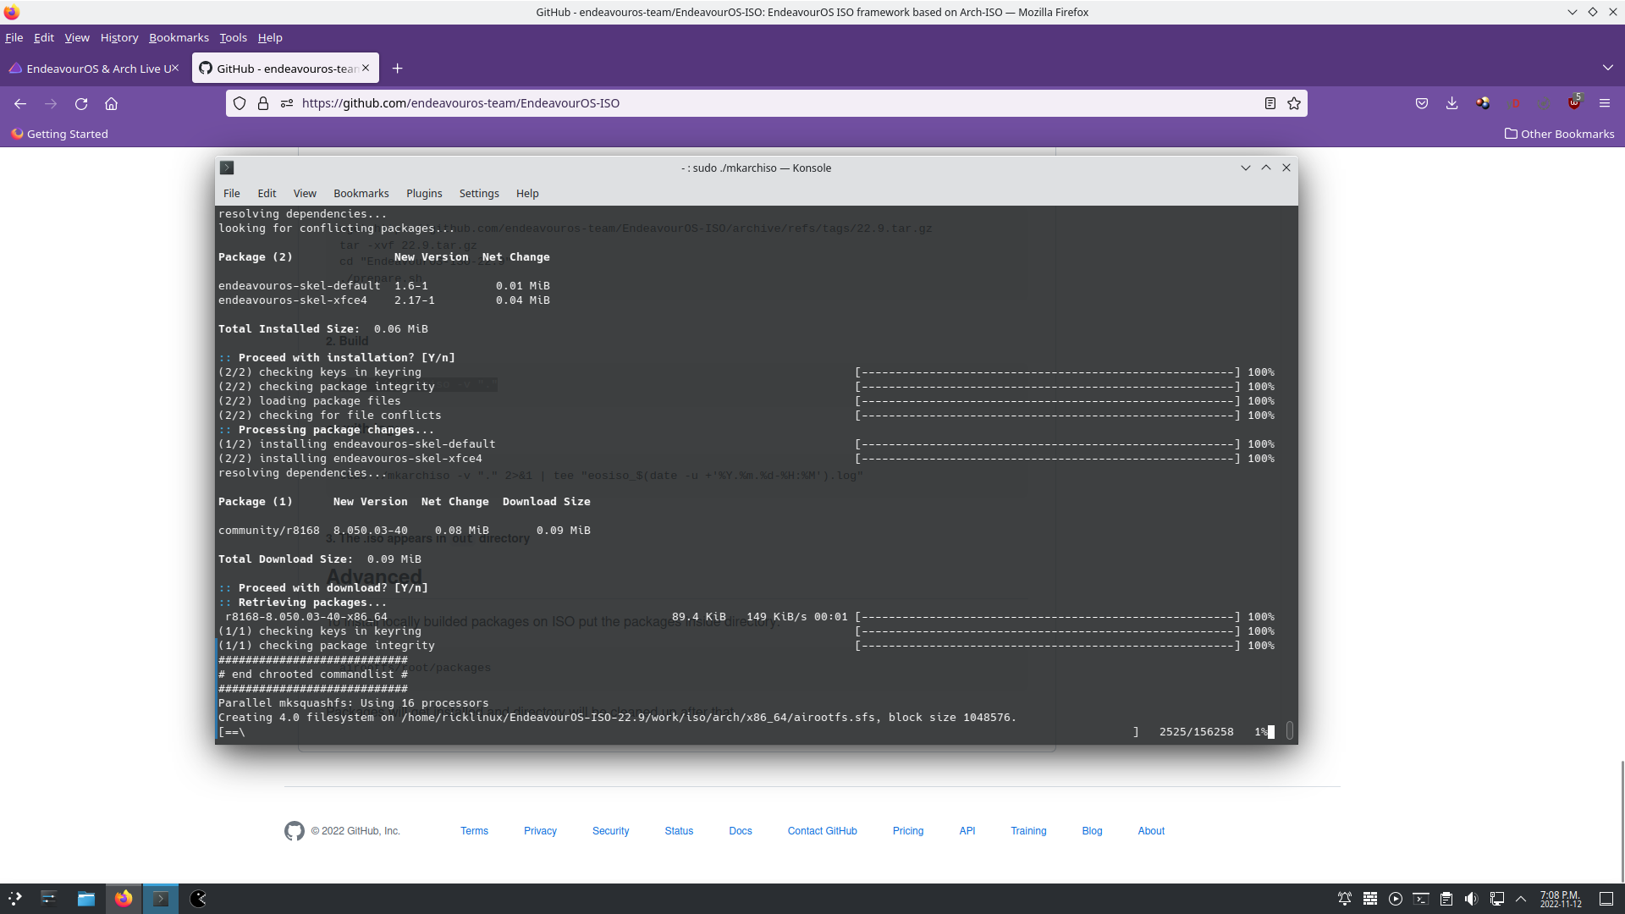Click the colored balls extension icon
The image size is (1625, 914).
(1483, 103)
